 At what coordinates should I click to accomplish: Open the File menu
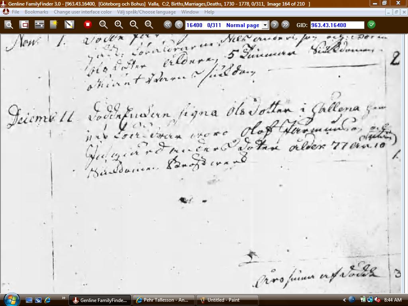tap(16, 12)
